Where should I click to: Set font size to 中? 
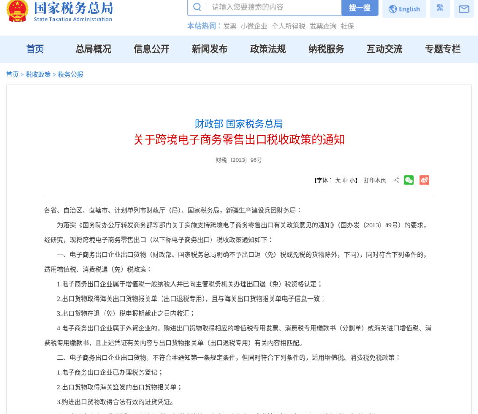345,181
